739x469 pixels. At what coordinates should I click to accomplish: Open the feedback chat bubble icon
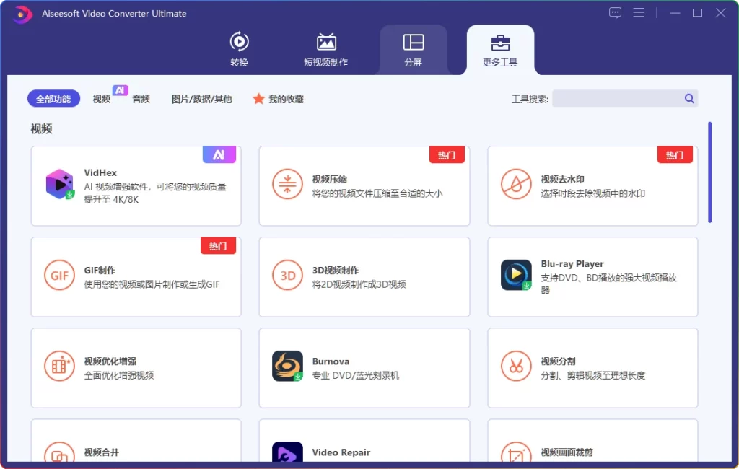[x=615, y=13]
